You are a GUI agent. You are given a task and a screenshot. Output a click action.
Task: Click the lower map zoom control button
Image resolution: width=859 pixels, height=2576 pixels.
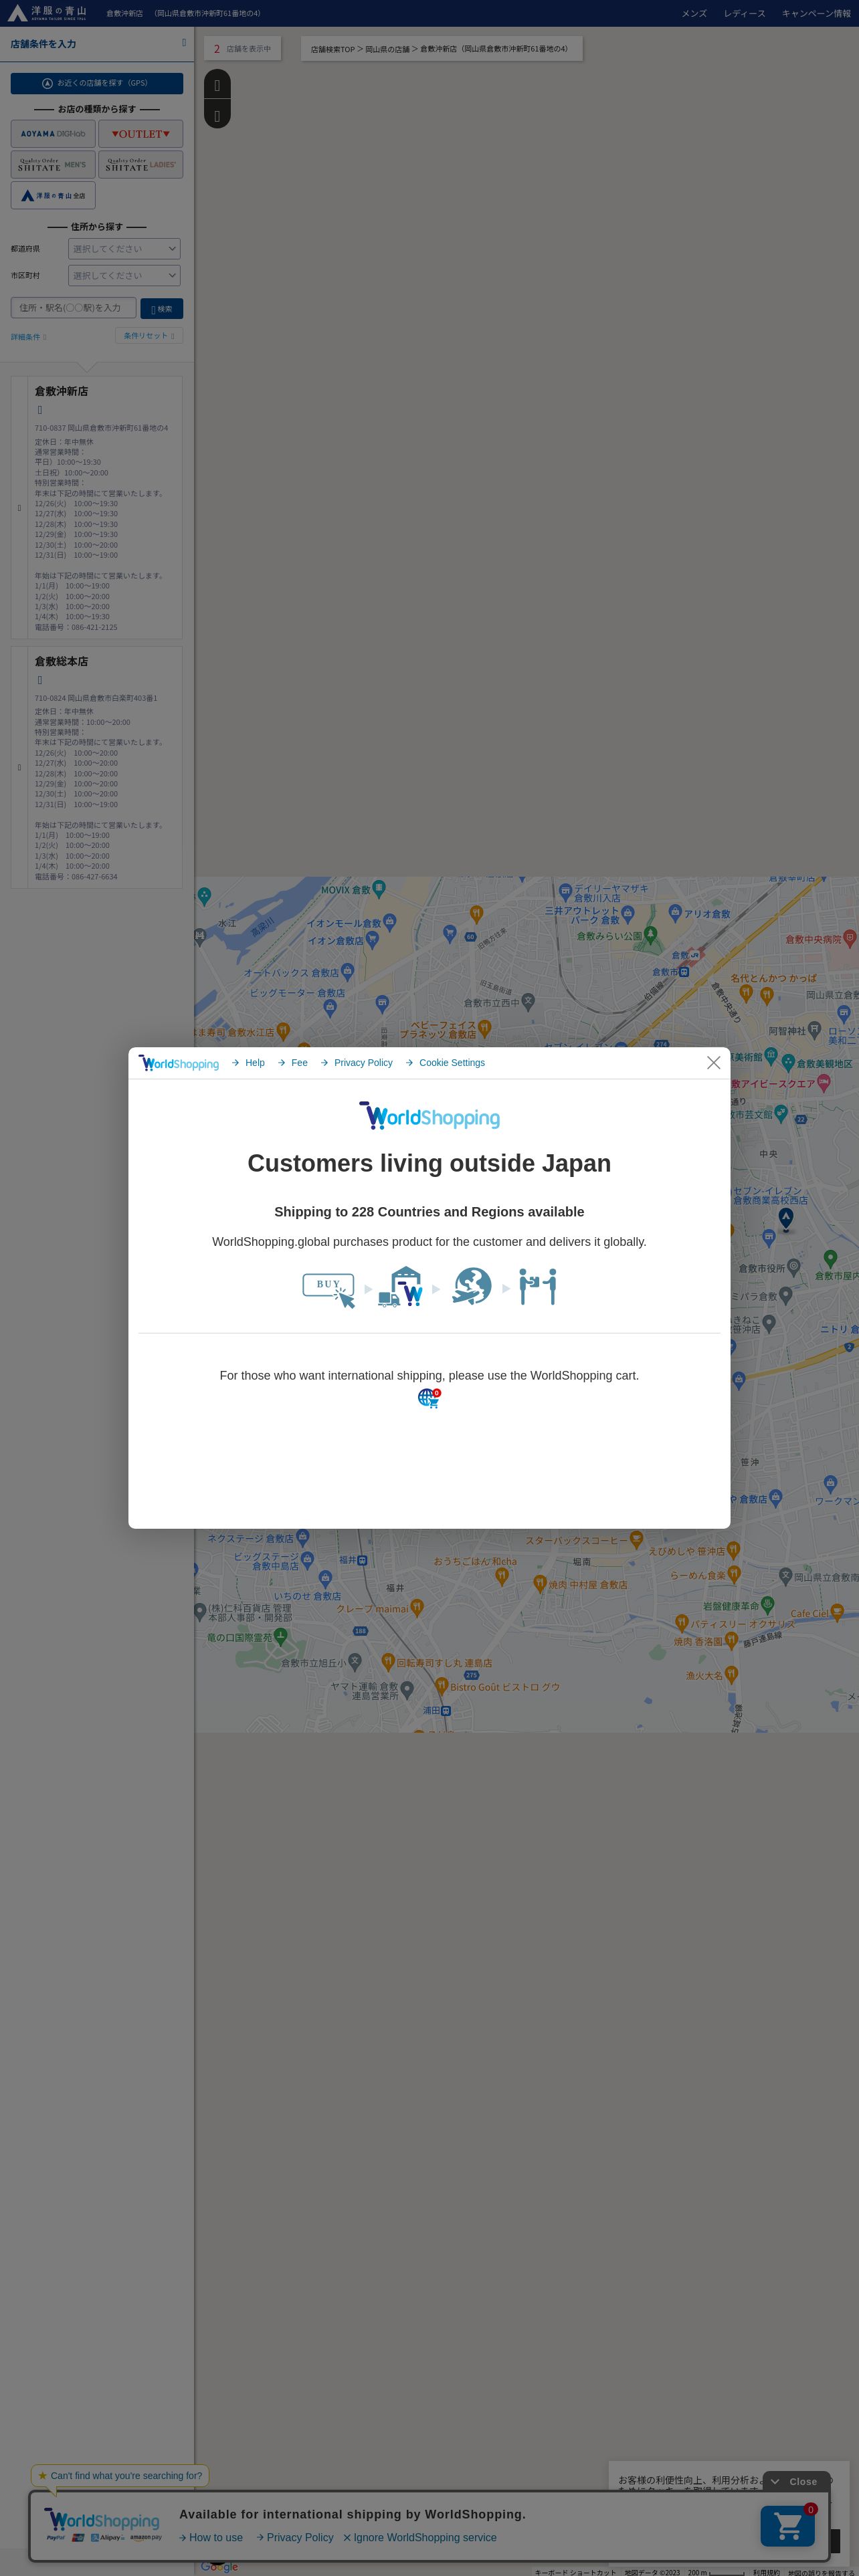217,115
